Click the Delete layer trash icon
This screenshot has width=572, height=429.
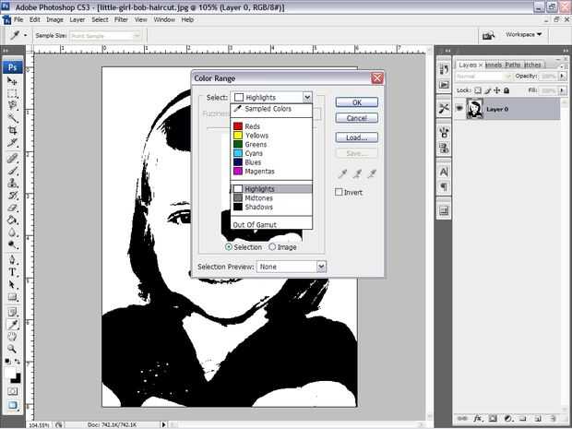coord(553,419)
